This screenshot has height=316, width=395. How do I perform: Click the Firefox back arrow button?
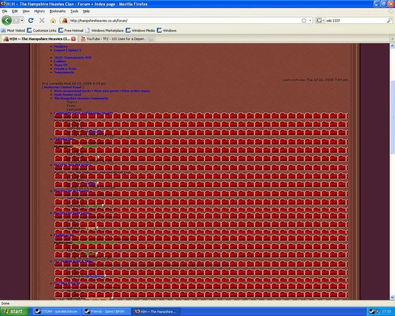point(7,21)
